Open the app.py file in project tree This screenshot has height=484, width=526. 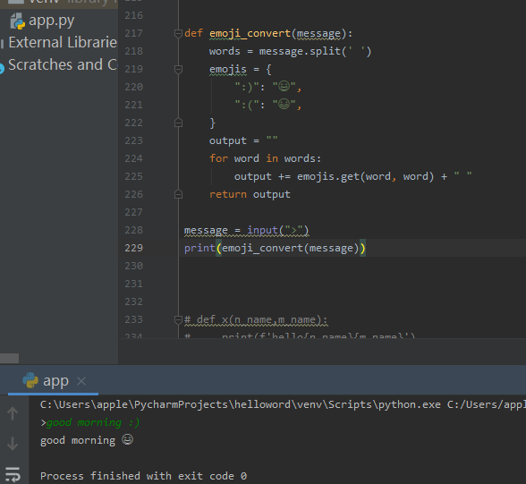[51, 21]
